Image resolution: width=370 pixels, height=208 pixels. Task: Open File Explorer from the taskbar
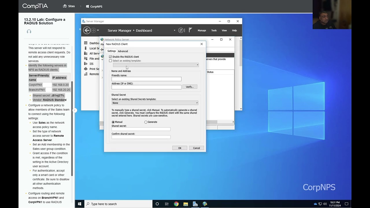coord(186,204)
